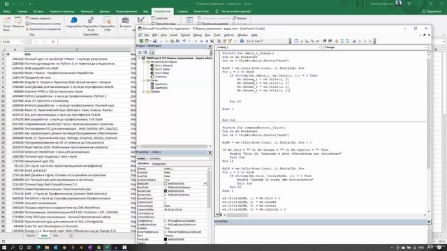This screenshot has width=447, height=251.
Task: Close the Project explorer panel
Action: point(210,46)
